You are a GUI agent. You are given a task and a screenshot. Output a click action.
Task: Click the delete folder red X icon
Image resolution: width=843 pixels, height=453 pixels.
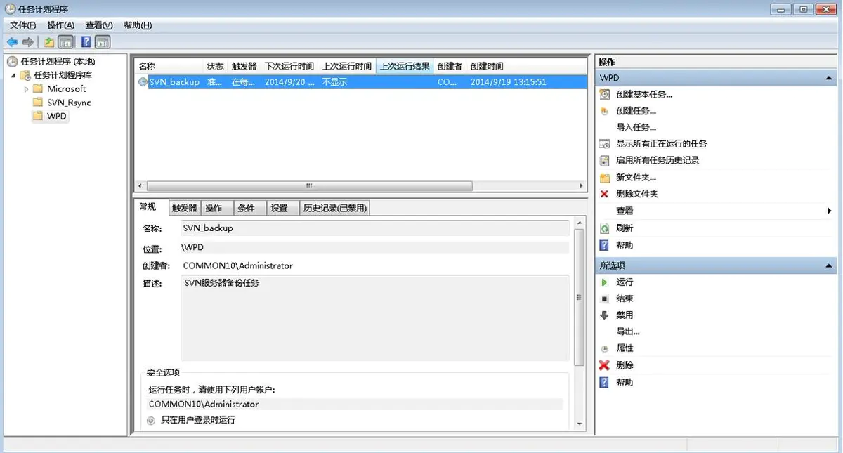coord(603,194)
